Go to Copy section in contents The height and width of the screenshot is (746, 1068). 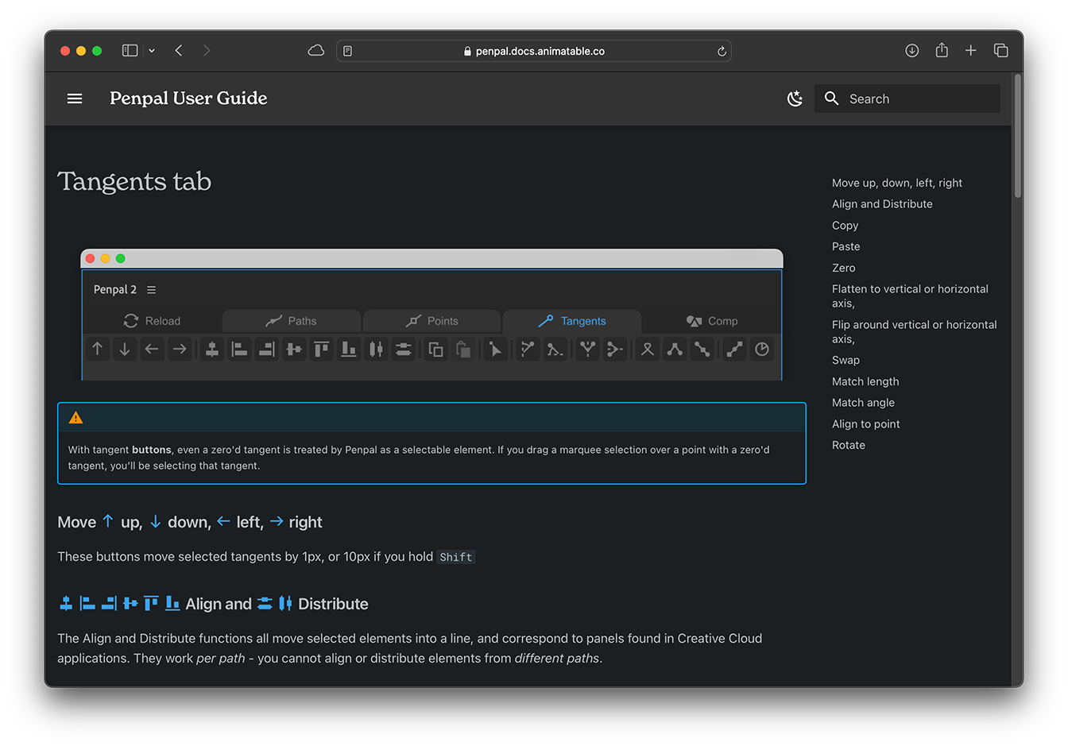(x=845, y=226)
